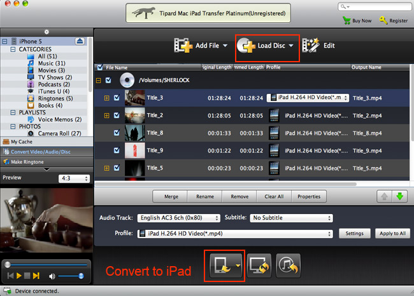Click the Register key icon

383,20
